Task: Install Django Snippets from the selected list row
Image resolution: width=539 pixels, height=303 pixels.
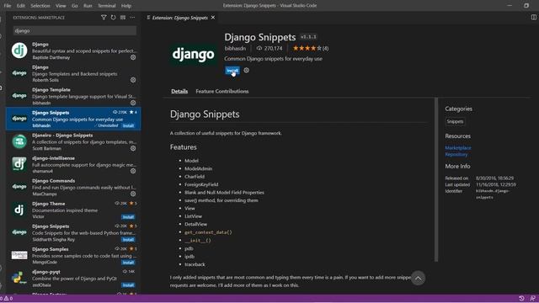Action: (128, 125)
